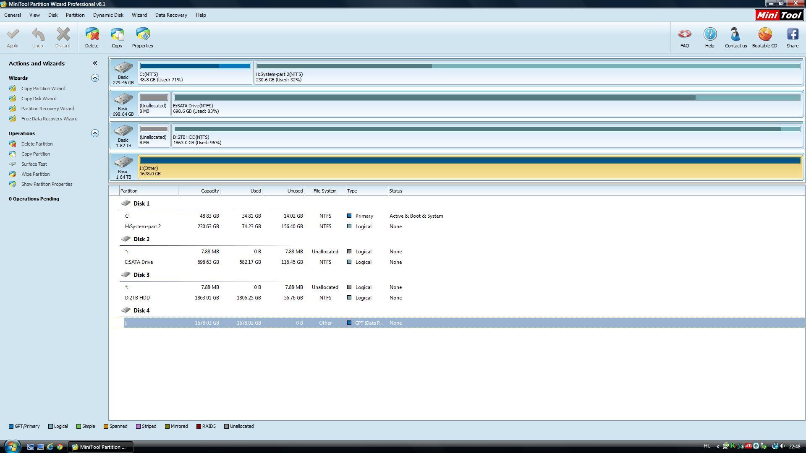Select the C:(NTFS) partition usage bar
The image size is (806, 453).
point(196,66)
